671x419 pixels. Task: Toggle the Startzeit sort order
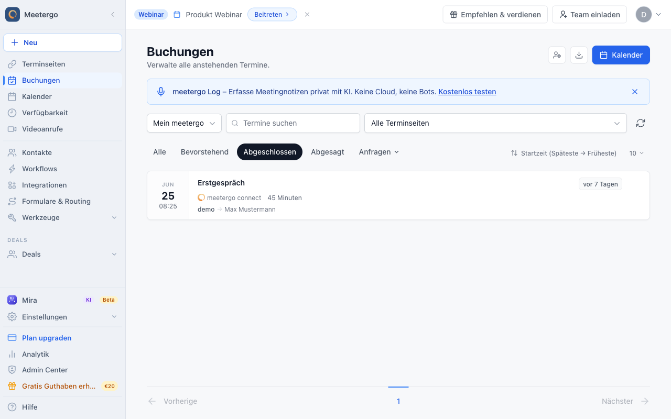[564, 153]
